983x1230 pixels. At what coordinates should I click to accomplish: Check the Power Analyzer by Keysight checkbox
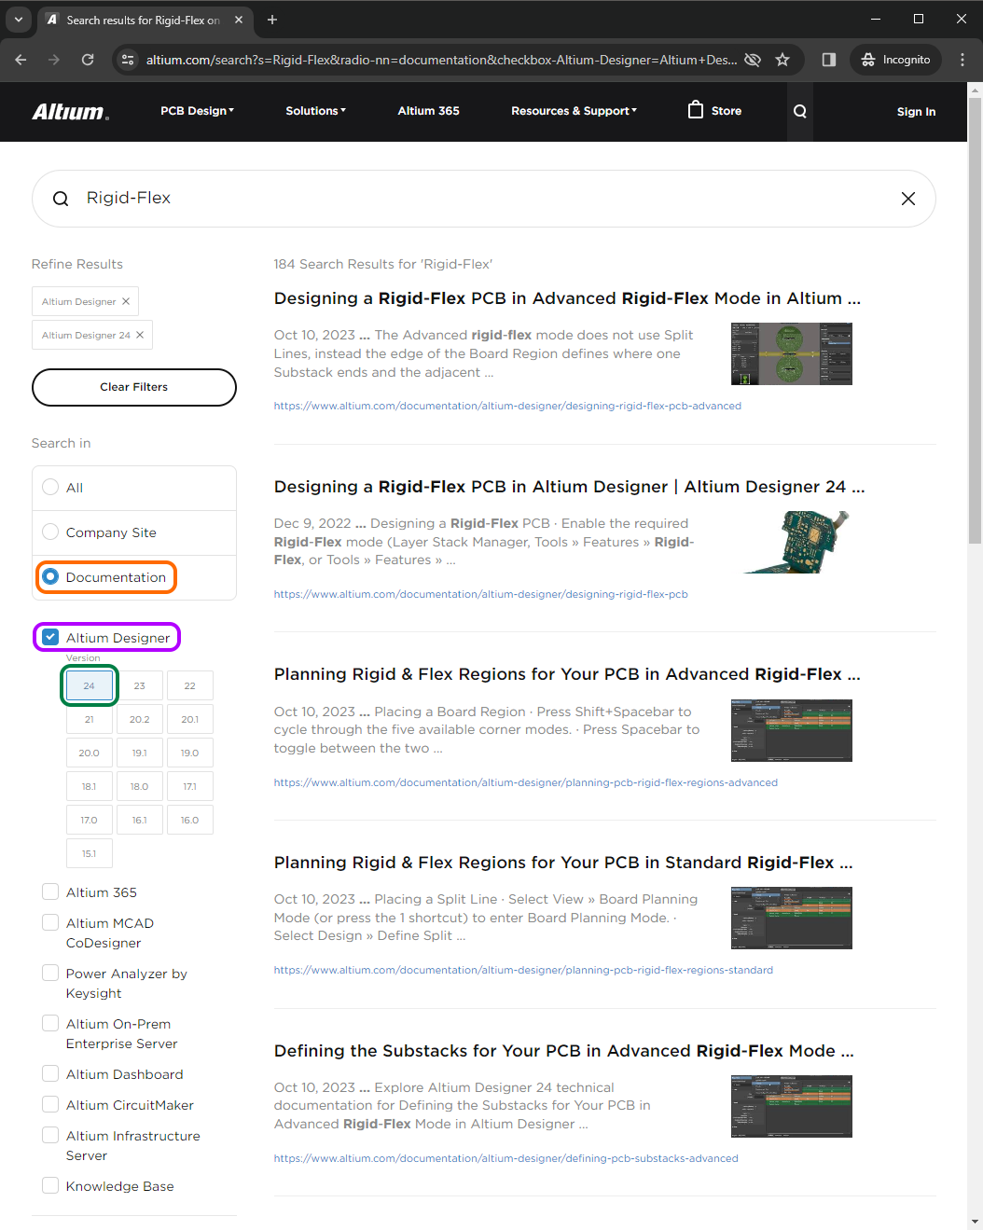50,974
